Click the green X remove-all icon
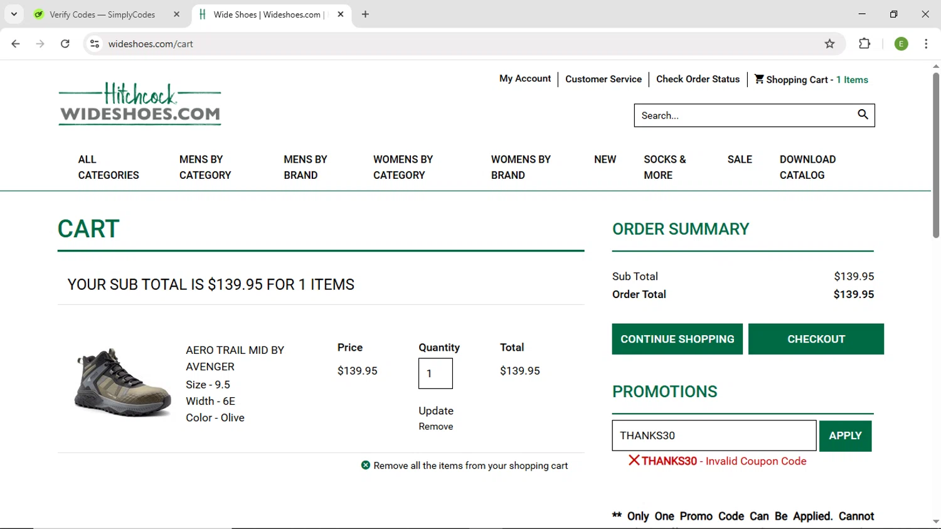 pos(366,465)
